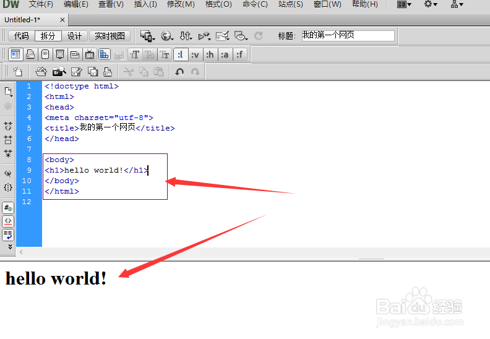Click the copy icon
This screenshot has width=490, height=339.
[144, 72]
